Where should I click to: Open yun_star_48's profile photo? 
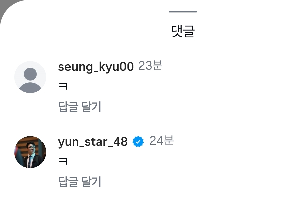click(30, 152)
